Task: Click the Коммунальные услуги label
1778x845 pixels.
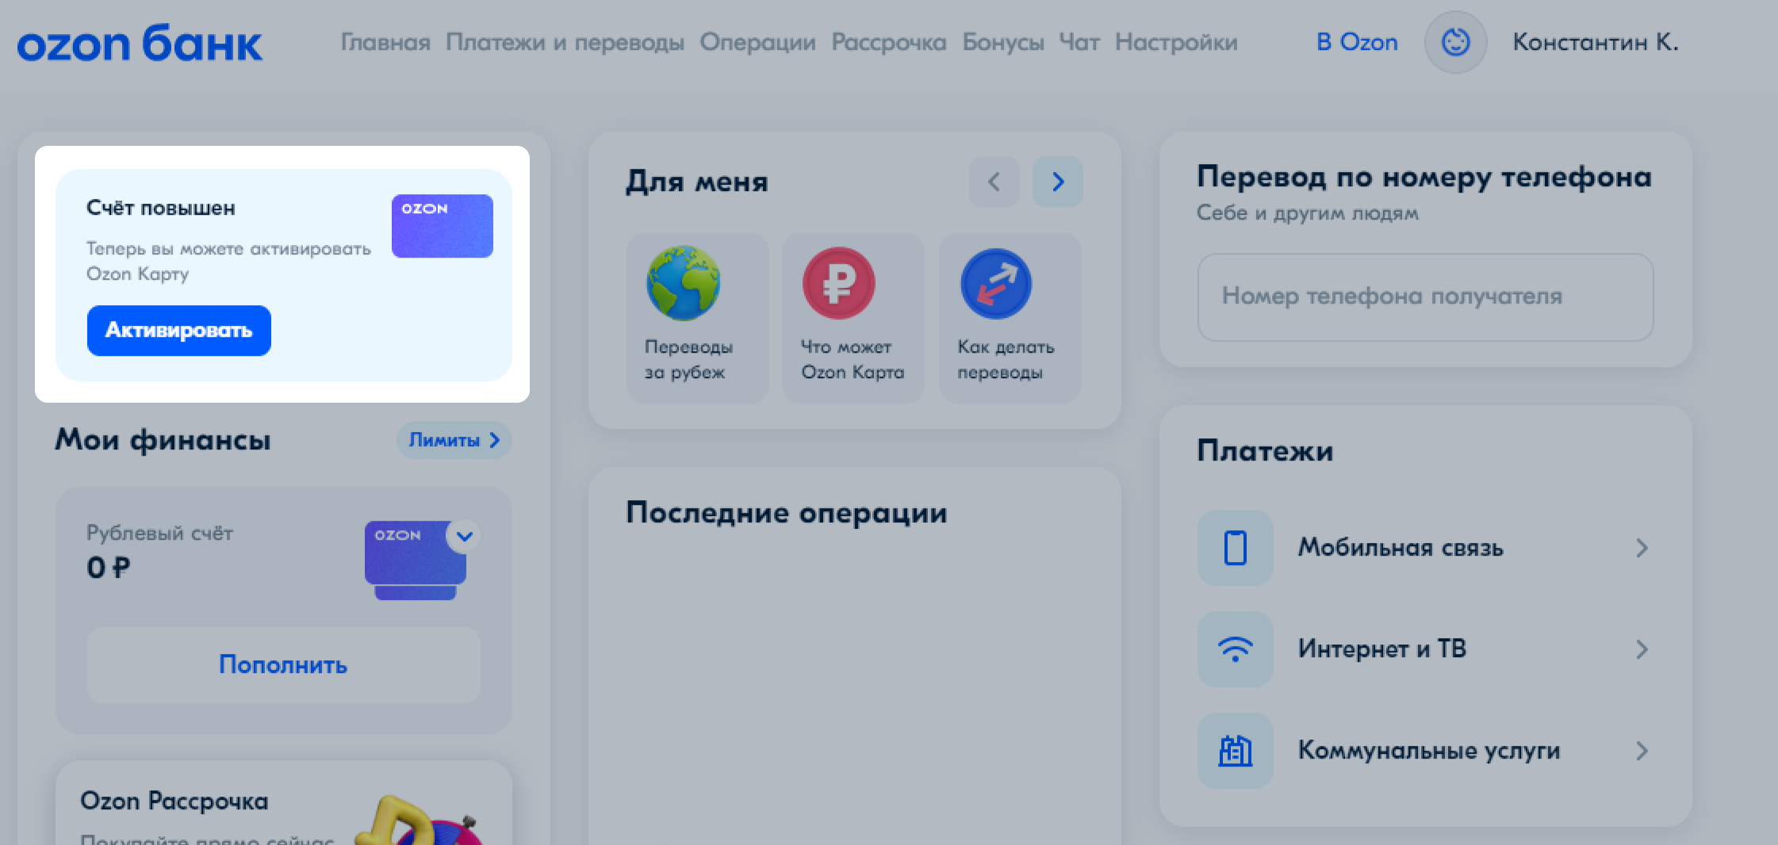Action: pyautogui.click(x=1429, y=751)
